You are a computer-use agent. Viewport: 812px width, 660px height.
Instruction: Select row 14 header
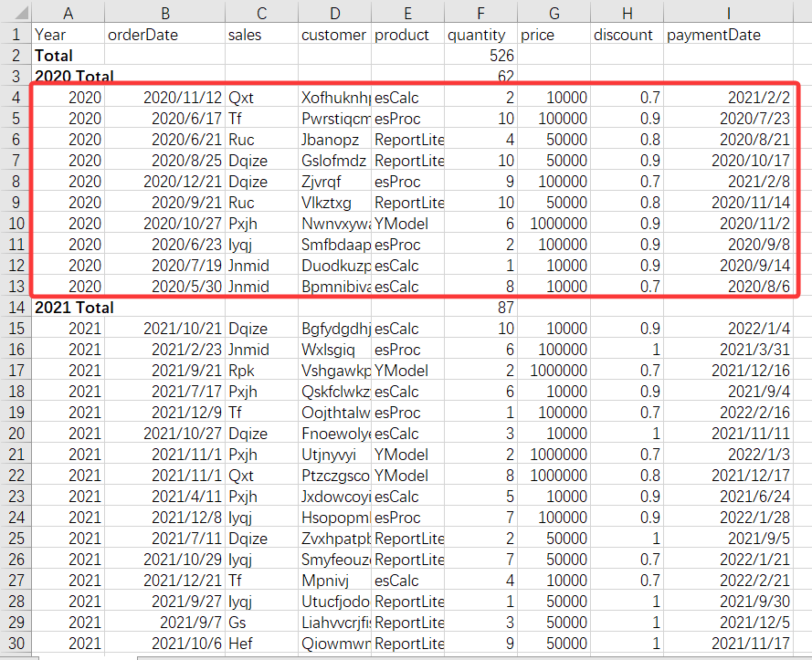click(15, 308)
